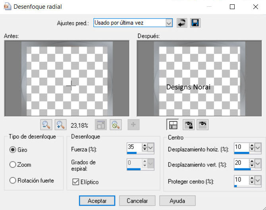The height and width of the screenshot is (210, 266).
Task: Close the Desenfoque radial dialog
Action: (256, 7)
